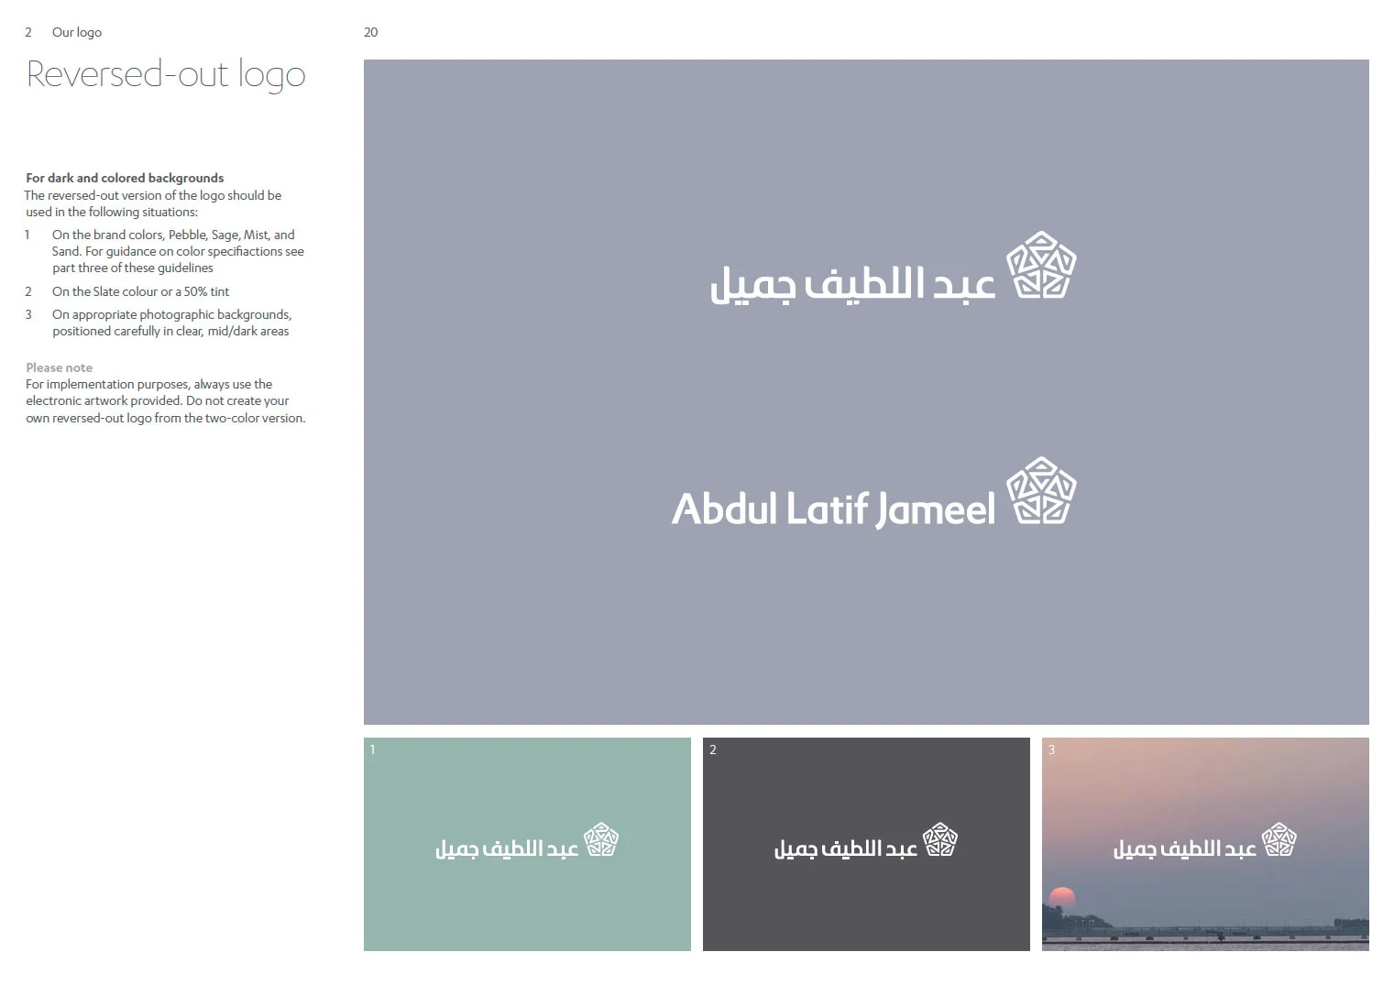Image resolution: width=1394 pixels, height=985 pixels.
Task: Click the 'Abdul Latif Jameel' English wordmark
Action: [833, 509]
